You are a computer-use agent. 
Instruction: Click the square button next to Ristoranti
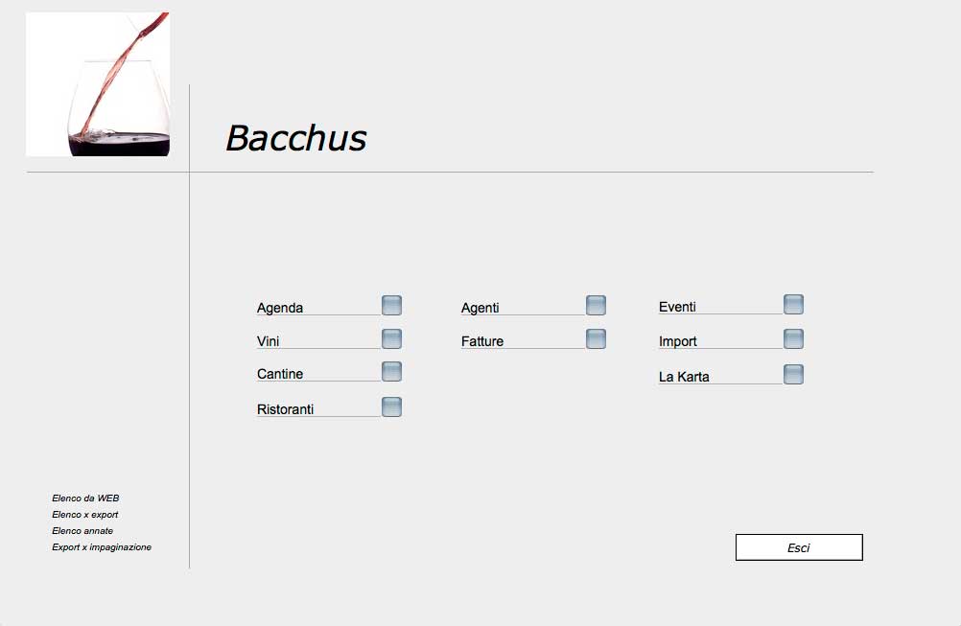coord(391,406)
